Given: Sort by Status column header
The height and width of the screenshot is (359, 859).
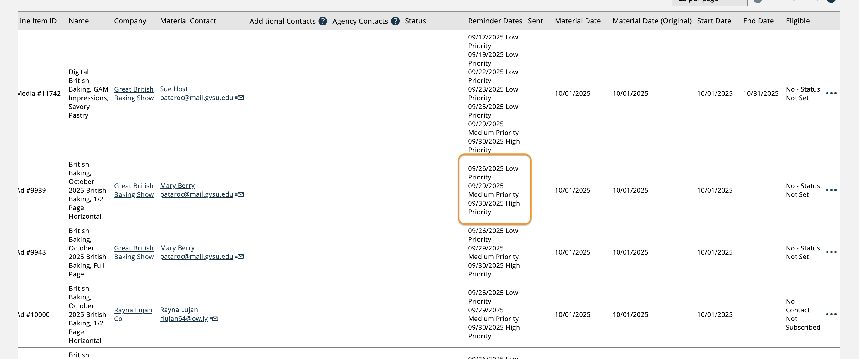Looking at the screenshot, I should coord(415,21).
